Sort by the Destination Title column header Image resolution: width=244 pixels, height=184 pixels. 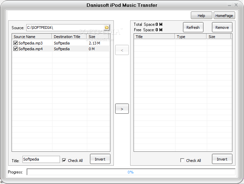[70, 37]
